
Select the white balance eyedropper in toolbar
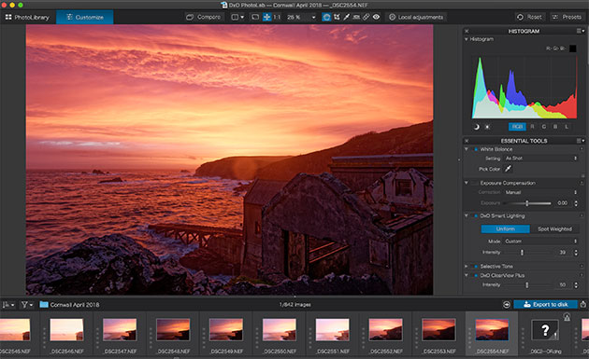pyautogui.click(x=346, y=17)
